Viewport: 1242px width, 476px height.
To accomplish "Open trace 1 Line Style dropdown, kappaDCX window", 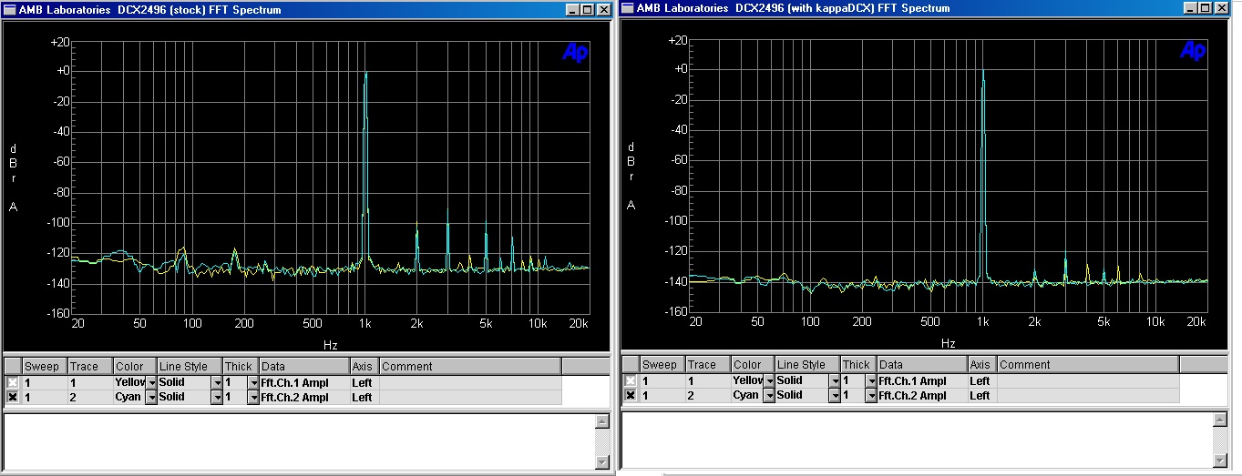I will click(x=835, y=380).
